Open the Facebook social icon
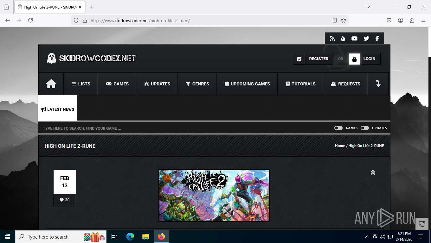 point(377,39)
